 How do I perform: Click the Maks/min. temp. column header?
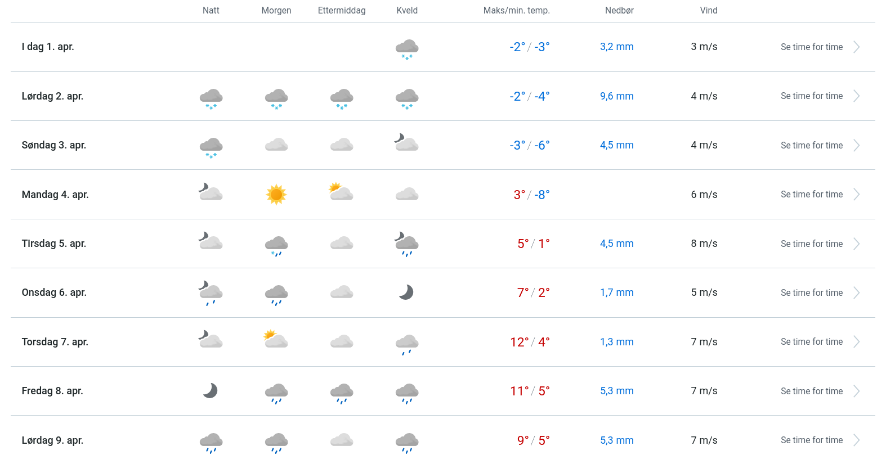(516, 11)
